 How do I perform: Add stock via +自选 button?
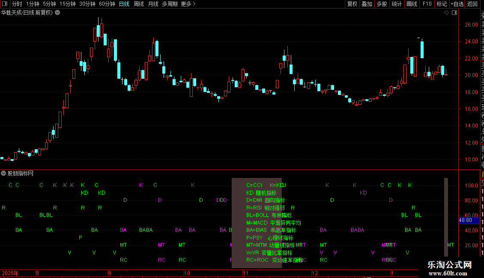click(457, 4)
